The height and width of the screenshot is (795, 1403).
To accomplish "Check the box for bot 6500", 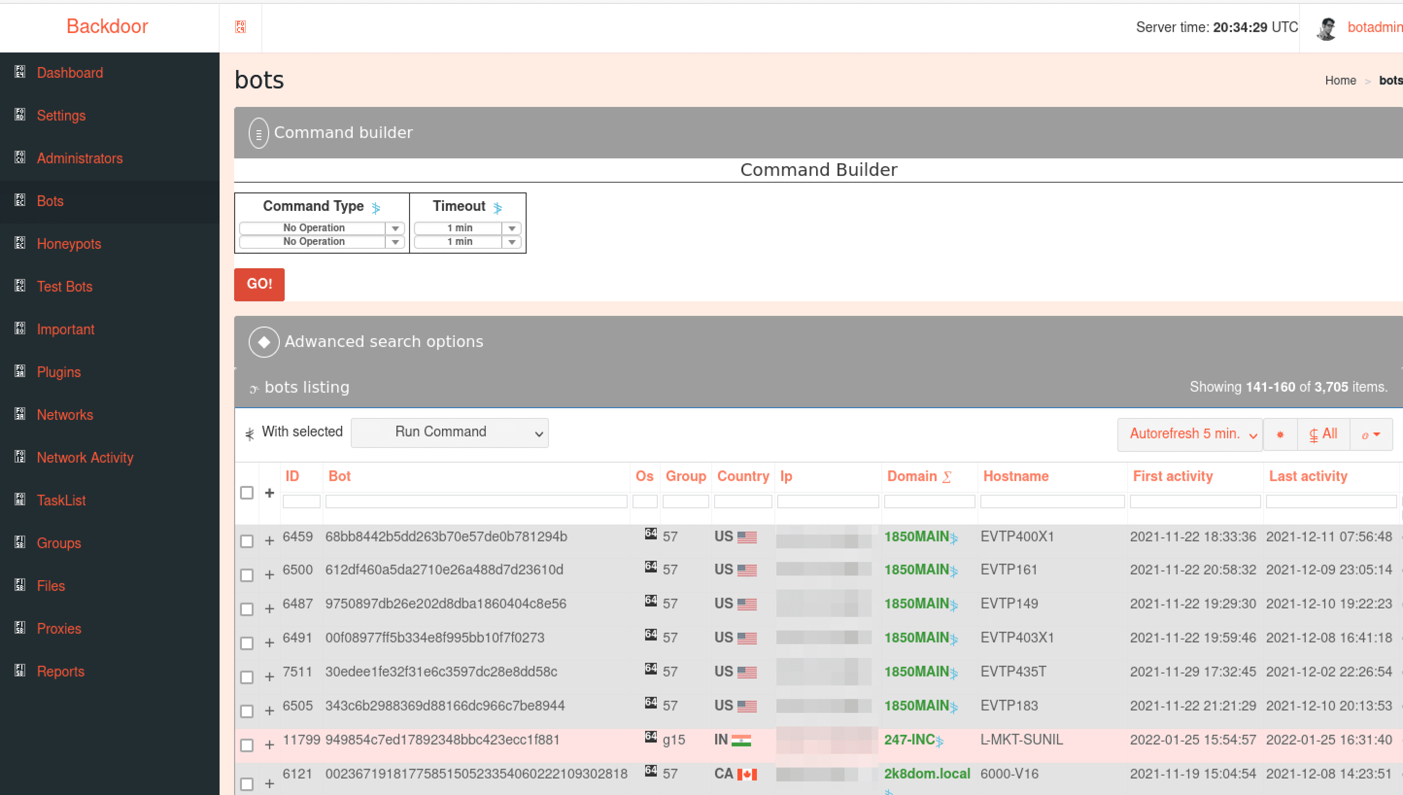I will pos(247,575).
